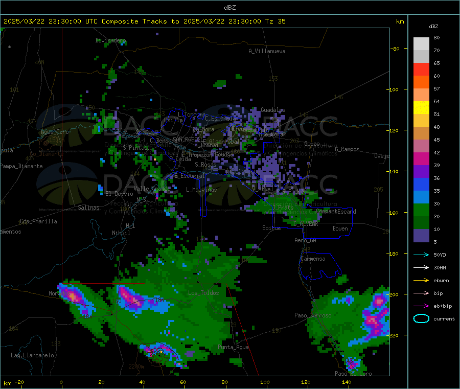Click the bright green swatch below 30
This screenshot has height=389, width=460.
tap(421, 210)
